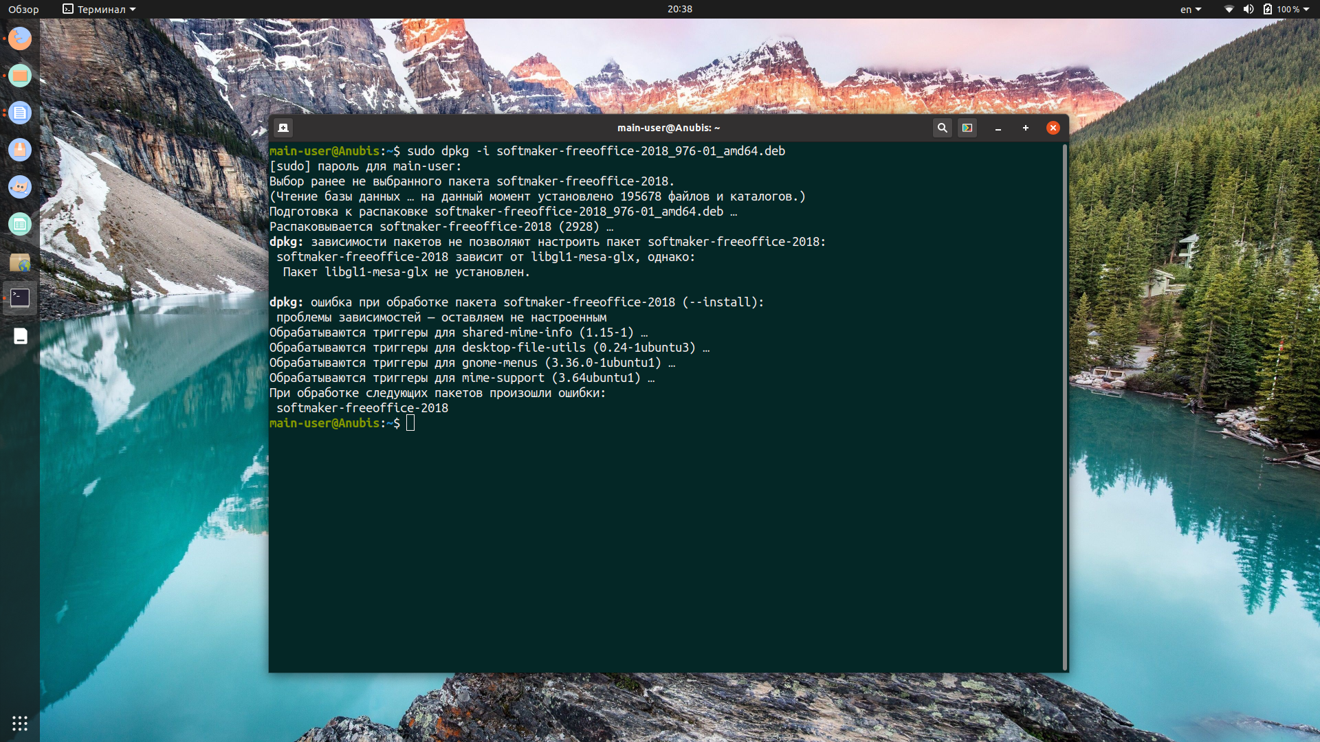
Task: Click the terminal search magnifier icon
Action: [943, 128]
